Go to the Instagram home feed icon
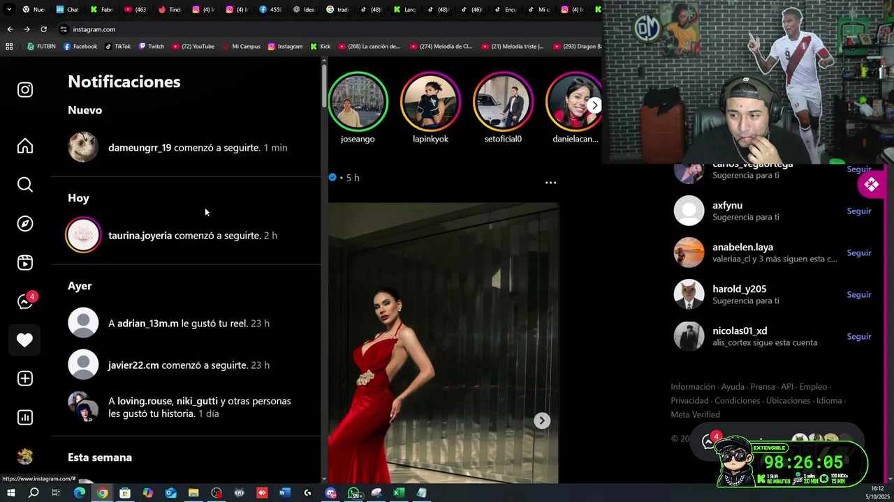894x502 pixels. [25, 146]
